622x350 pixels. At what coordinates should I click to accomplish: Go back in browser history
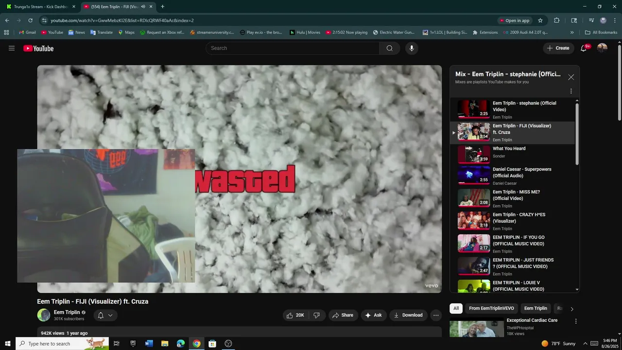(7, 20)
